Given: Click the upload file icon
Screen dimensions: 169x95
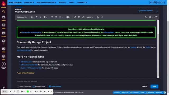Looking at the screenshot, I should 83,17.
